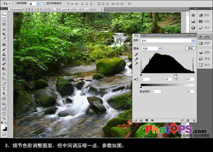Toggle view previous state icon
Viewport: 213px width, 152px height.
(182, 120)
